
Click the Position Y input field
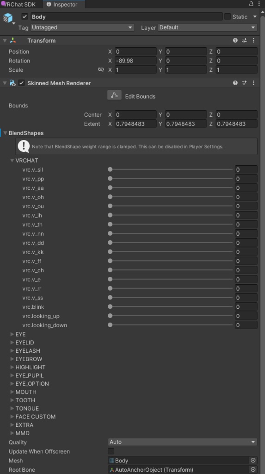[186, 52]
